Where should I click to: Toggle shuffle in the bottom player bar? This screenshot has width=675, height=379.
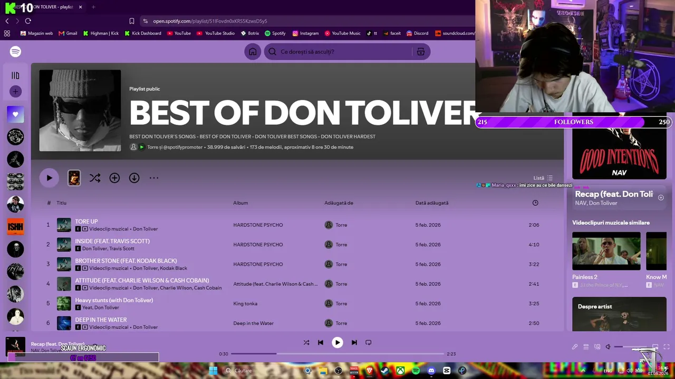coord(306,343)
